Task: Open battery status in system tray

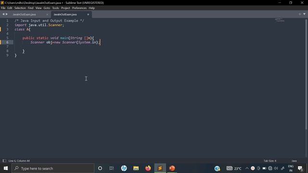Action: [x=264, y=168]
